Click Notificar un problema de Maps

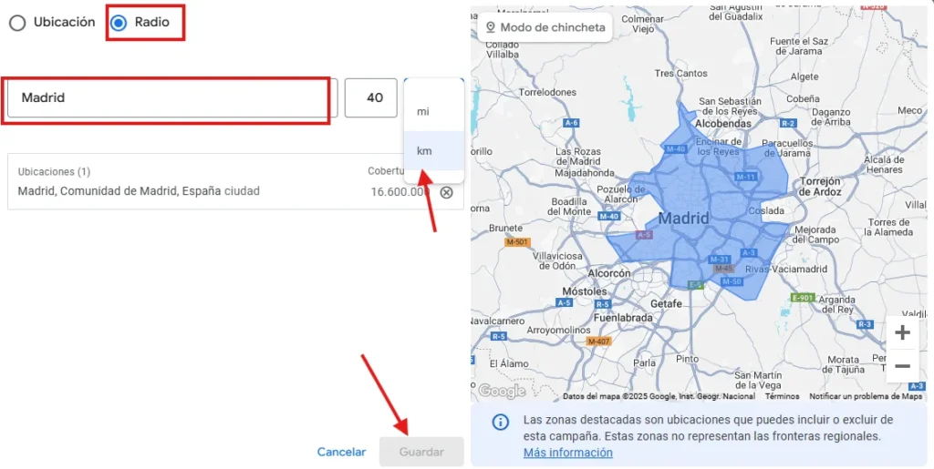point(865,396)
